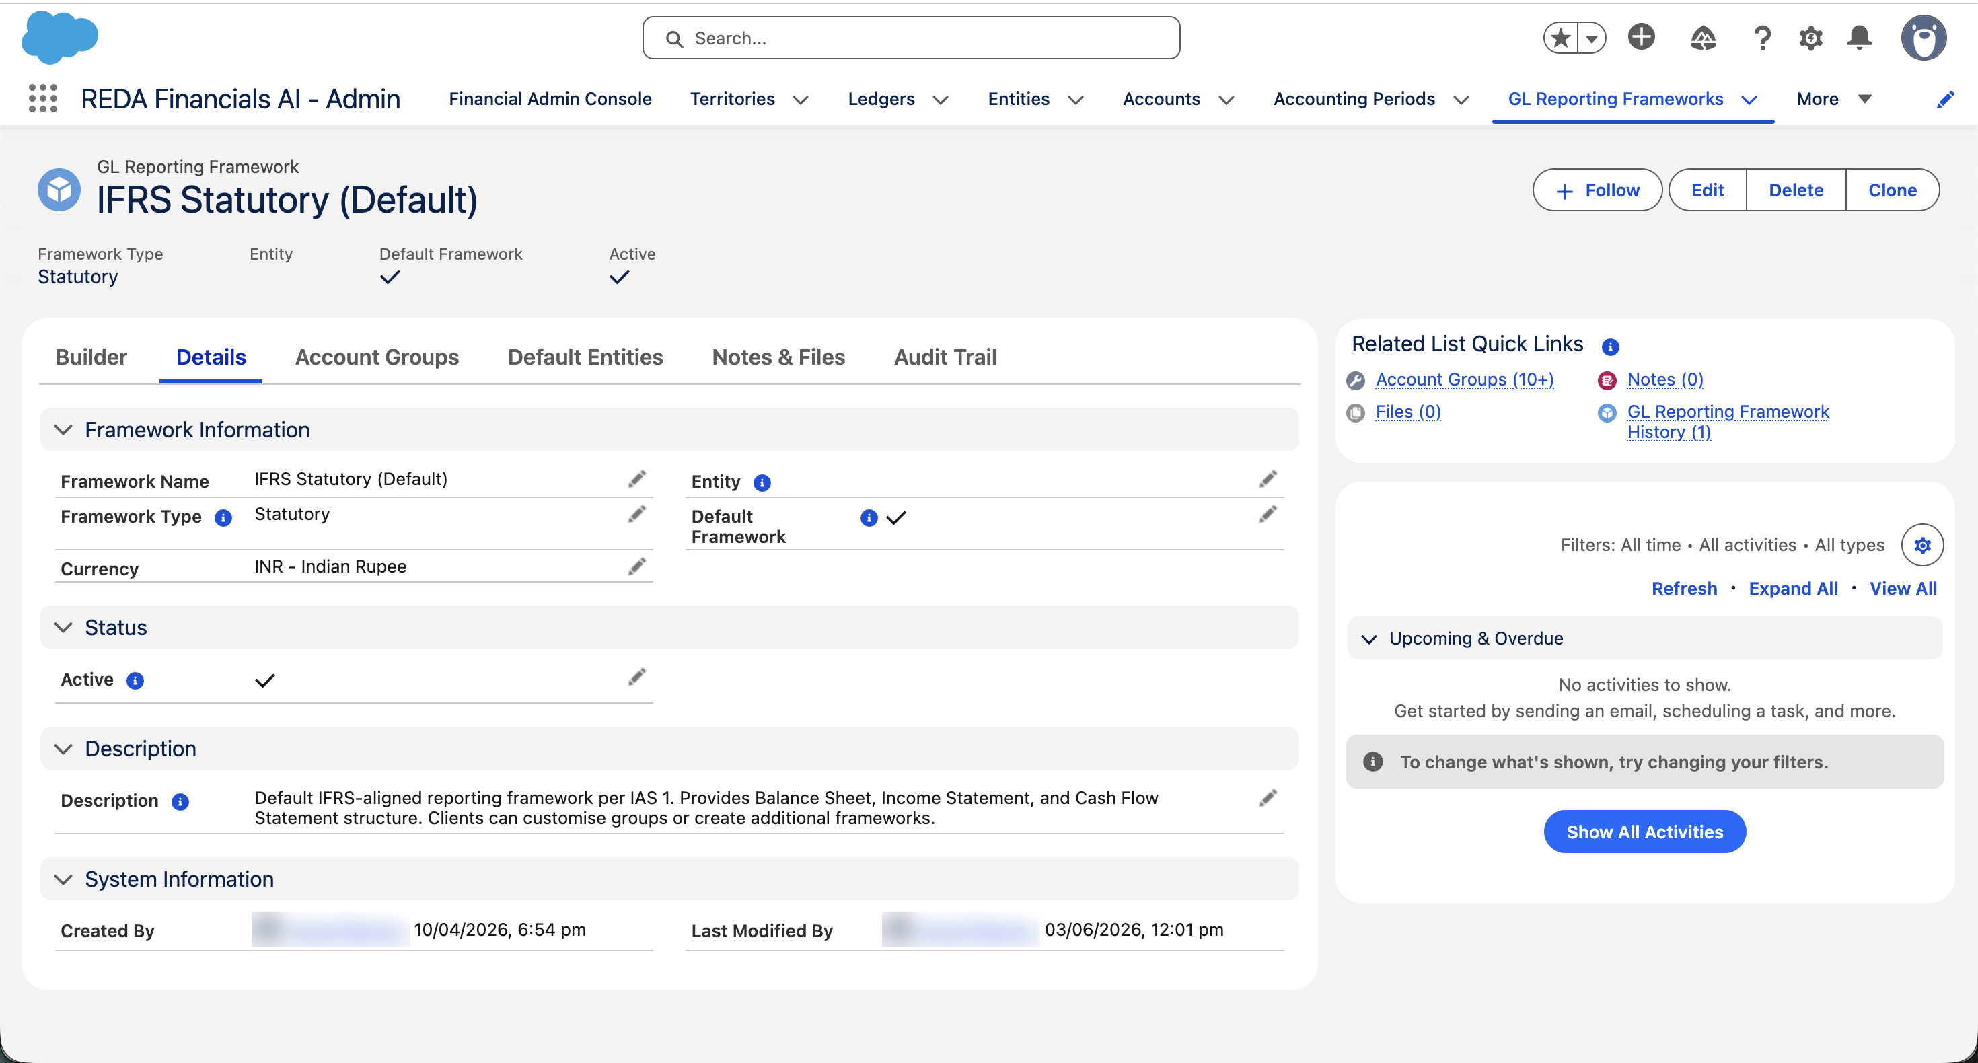Click the Clone button

coord(1892,190)
